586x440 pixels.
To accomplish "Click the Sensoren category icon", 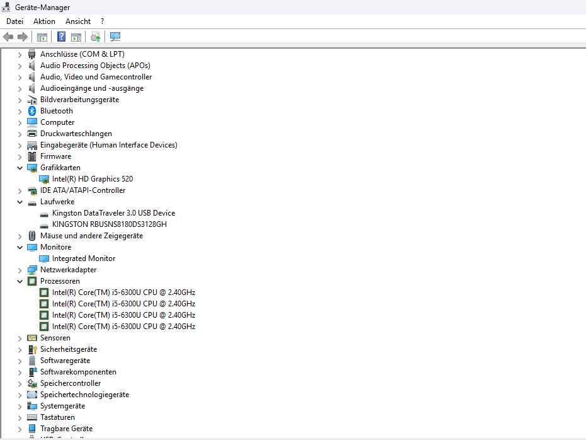I will [32, 338].
